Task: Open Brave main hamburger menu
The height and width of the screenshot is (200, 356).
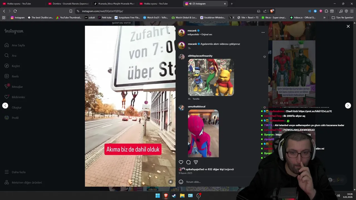Action: 352,11
